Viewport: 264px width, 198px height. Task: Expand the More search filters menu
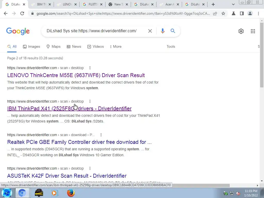(115, 47)
